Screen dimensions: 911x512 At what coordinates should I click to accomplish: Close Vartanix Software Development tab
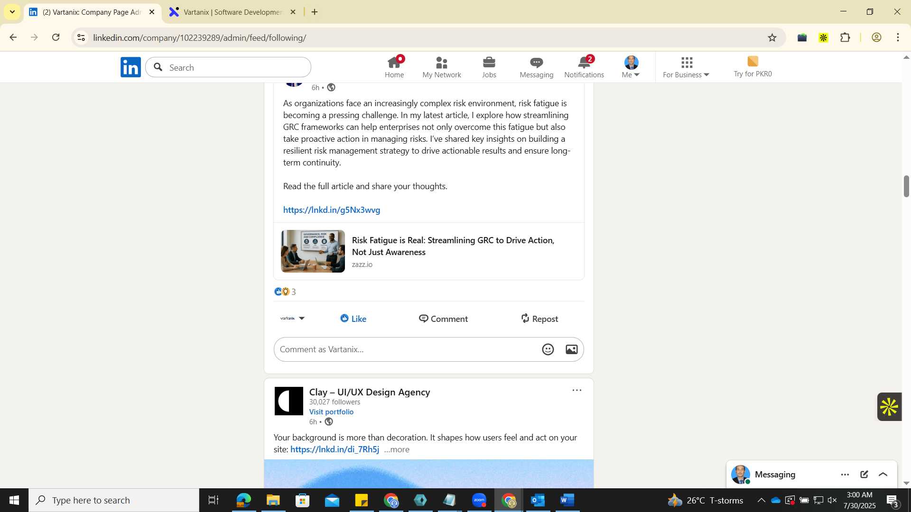pyautogui.click(x=293, y=12)
